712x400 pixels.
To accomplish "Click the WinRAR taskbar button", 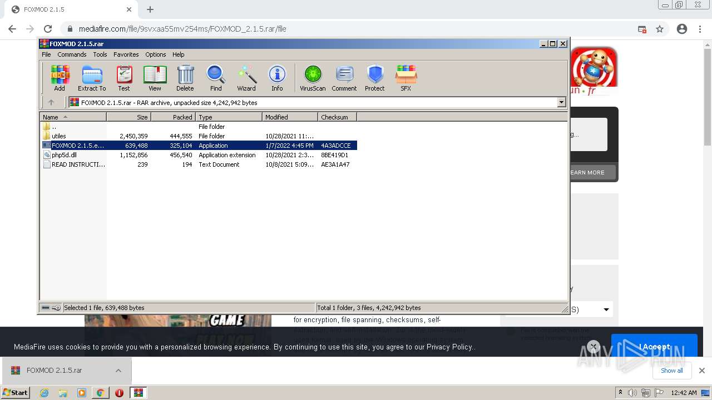I will tap(138, 393).
